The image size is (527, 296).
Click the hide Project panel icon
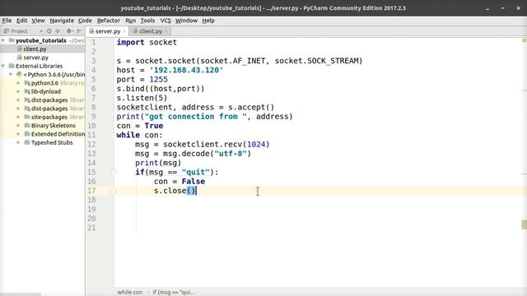80,31
